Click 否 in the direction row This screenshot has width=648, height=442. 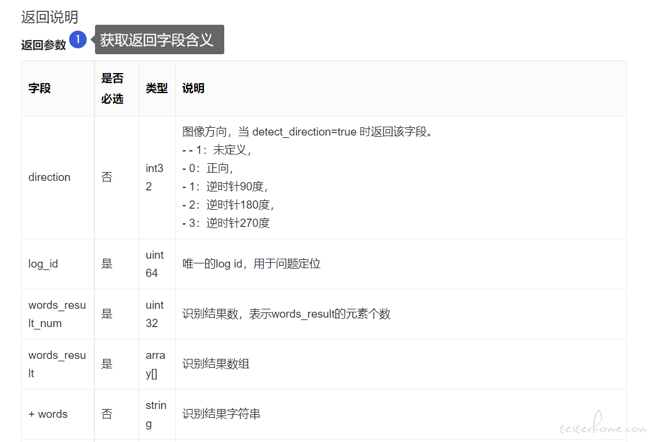[x=107, y=177]
